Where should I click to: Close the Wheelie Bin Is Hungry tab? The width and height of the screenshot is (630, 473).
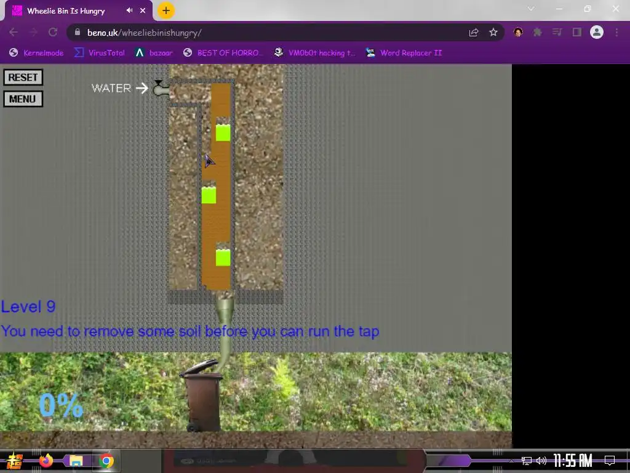pos(143,10)
